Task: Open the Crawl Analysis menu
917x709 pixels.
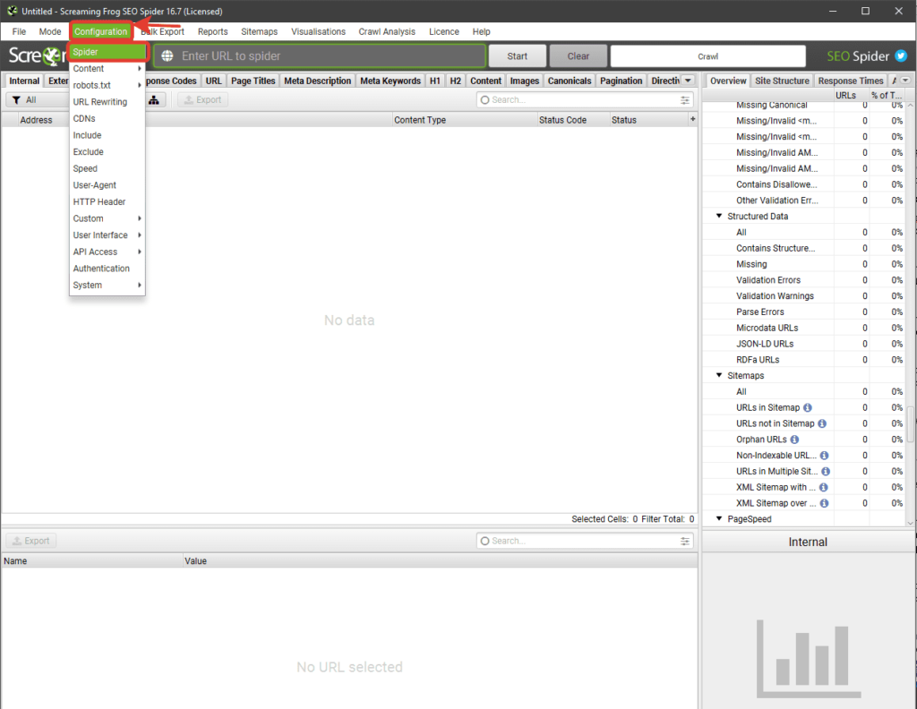Action: coord(387,31)
